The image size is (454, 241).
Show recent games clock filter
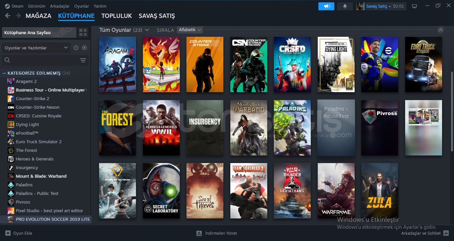click(76, 48)
